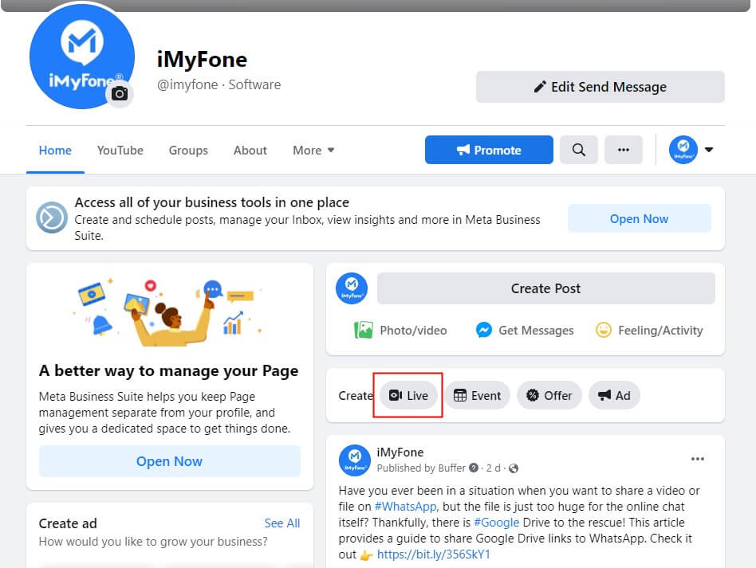Image resolution: width=756 pixels, height=568 pixels.
Task: Open the three-dot page options button
Action: 624,150
